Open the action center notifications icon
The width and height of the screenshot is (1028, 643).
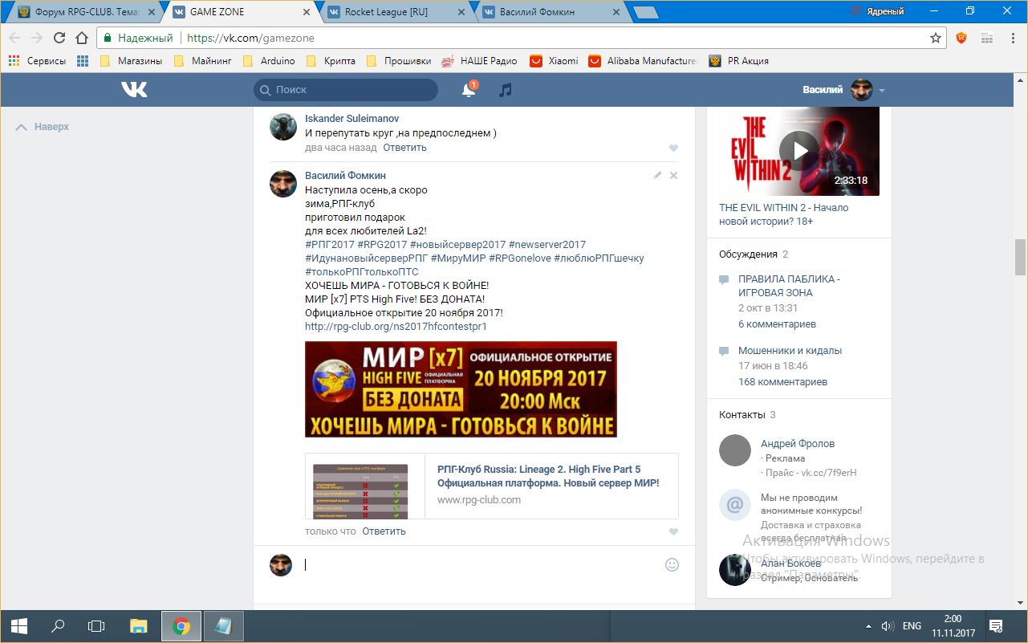(996, 626)
